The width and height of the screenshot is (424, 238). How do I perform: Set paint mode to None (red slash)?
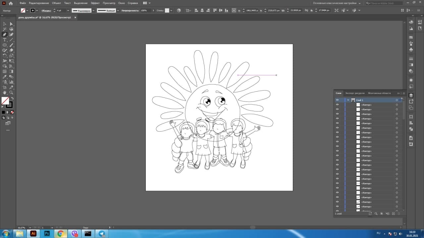(12, 112)
